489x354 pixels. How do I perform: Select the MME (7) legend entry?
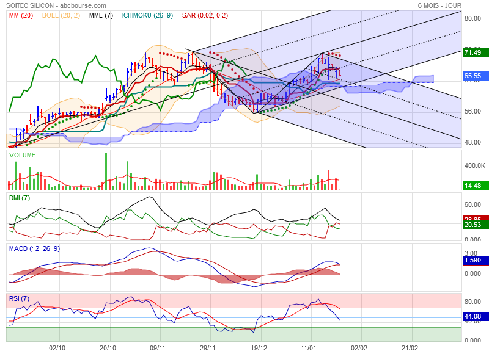[101, 15]
